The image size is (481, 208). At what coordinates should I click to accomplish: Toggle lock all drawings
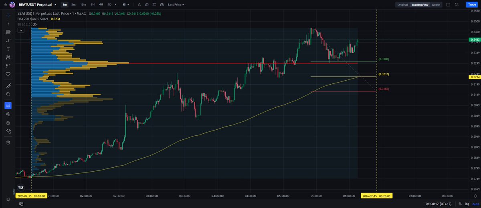[x=8, y=122]
